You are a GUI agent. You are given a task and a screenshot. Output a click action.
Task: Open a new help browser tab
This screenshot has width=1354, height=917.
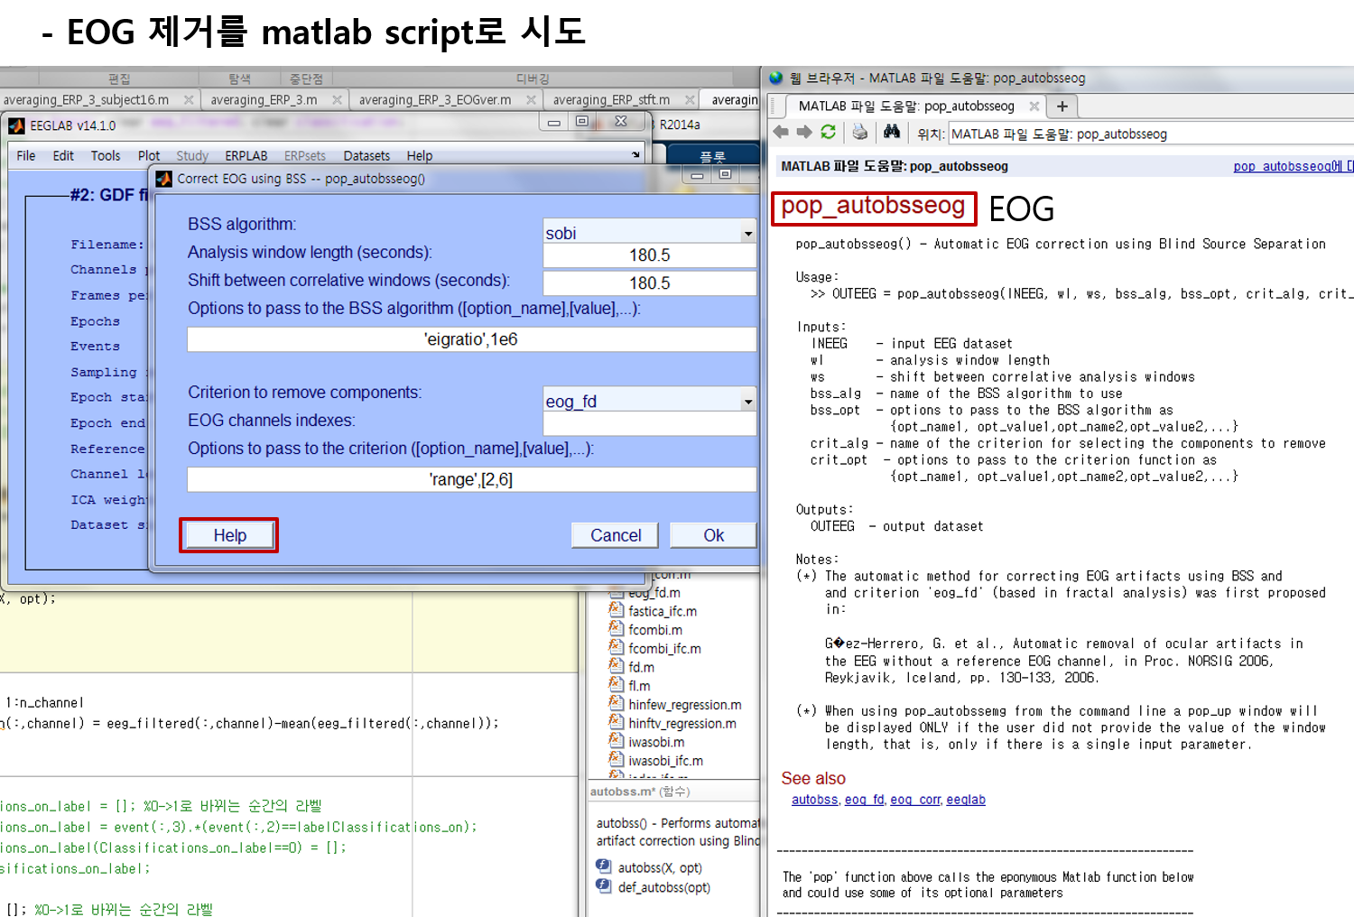coord(1062,107)
